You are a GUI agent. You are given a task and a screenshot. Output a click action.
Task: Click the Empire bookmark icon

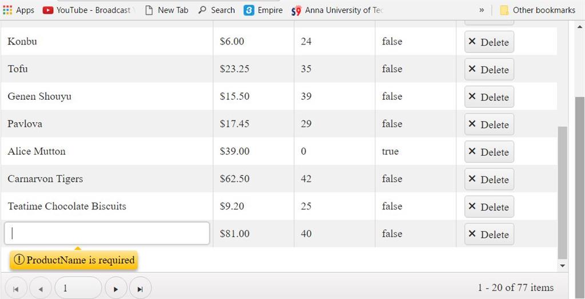[x=249, y=10]
